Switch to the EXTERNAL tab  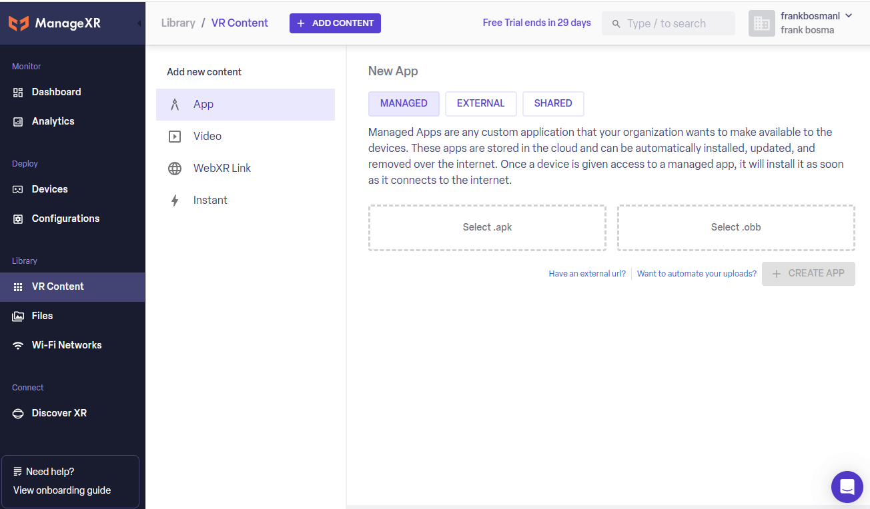481,104
